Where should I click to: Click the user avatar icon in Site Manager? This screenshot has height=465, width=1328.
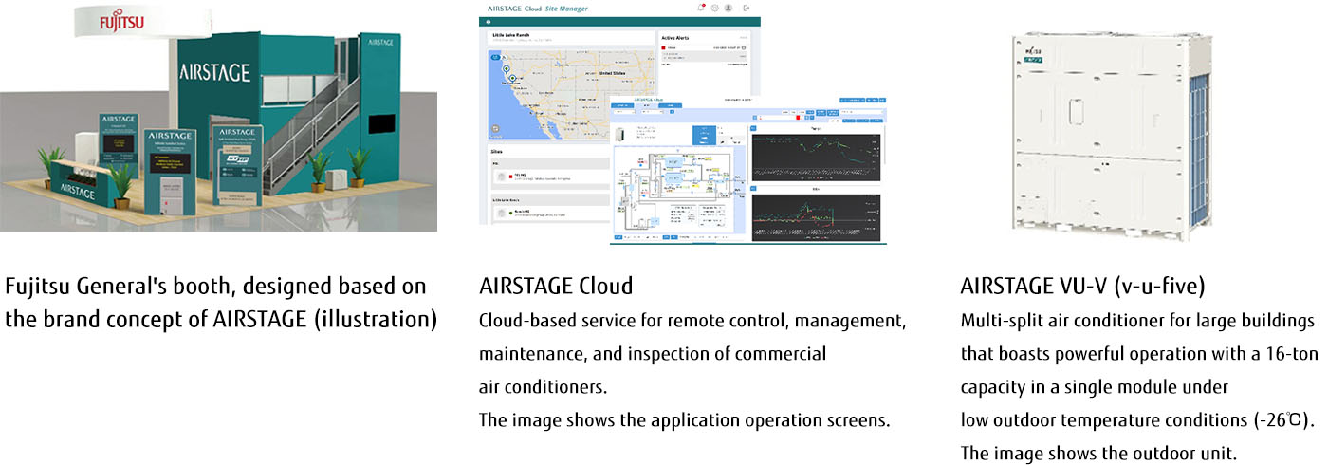pos(728,8)
